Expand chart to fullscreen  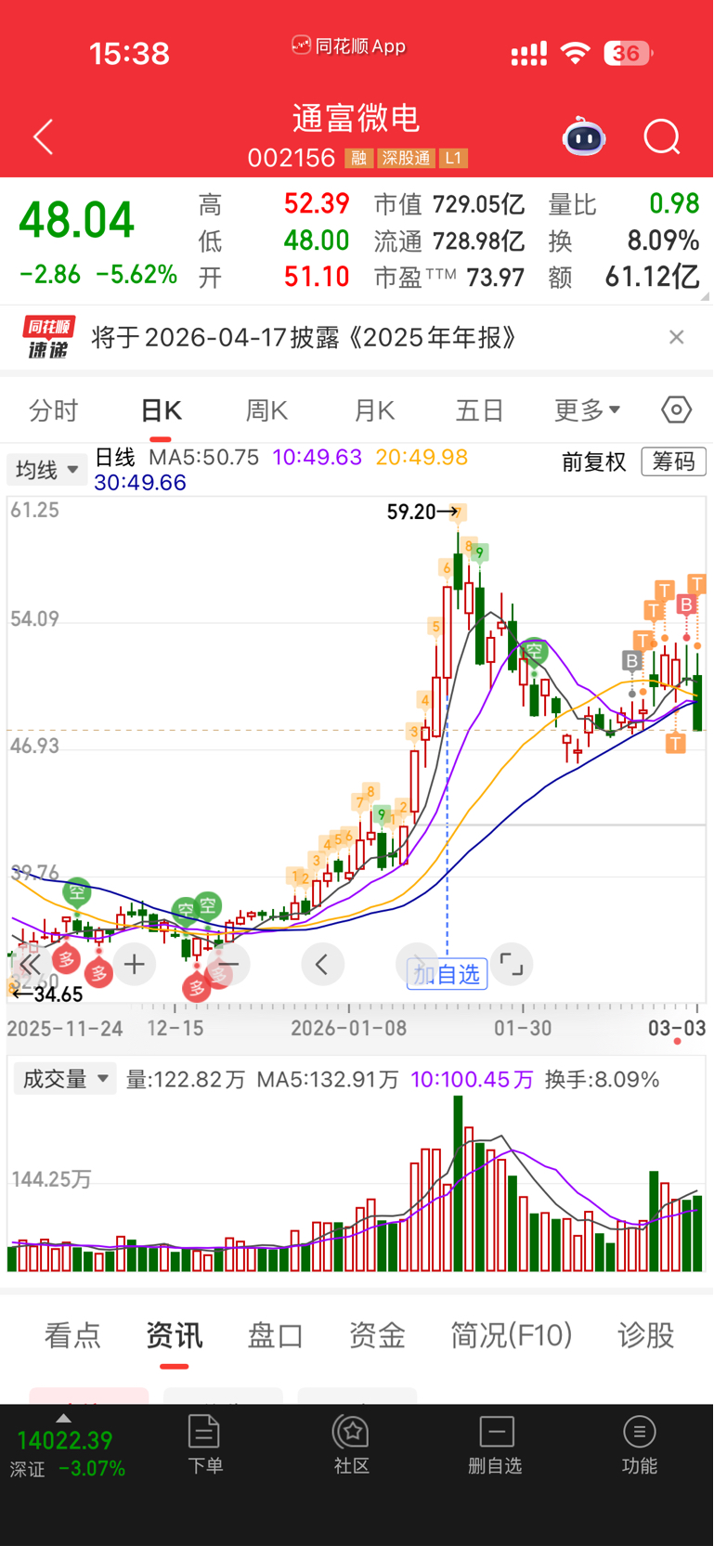(512, 965)
